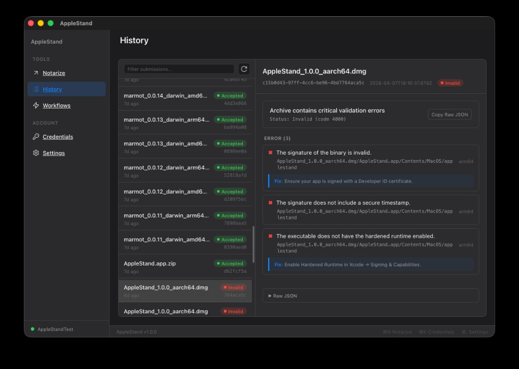Open the Settings link in the sidebar

coord(54,153)
